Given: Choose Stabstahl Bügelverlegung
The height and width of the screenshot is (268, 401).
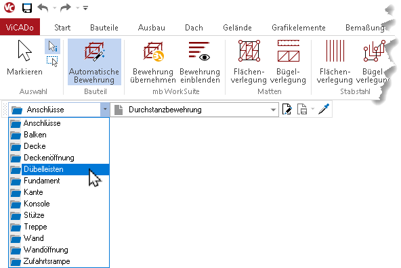Looking at the screenshot, I should pos(373,62).
